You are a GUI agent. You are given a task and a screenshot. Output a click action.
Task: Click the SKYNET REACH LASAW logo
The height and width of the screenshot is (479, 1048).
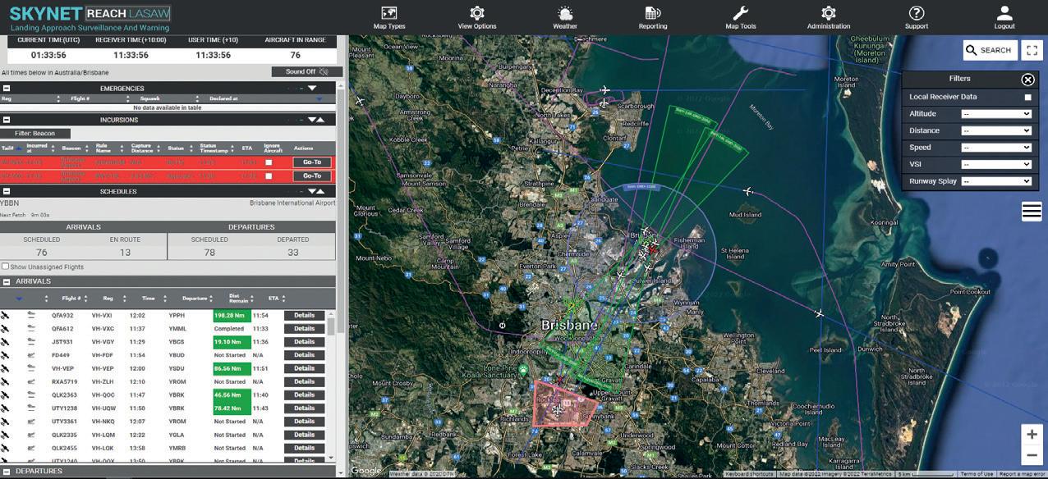click(89, 16)
